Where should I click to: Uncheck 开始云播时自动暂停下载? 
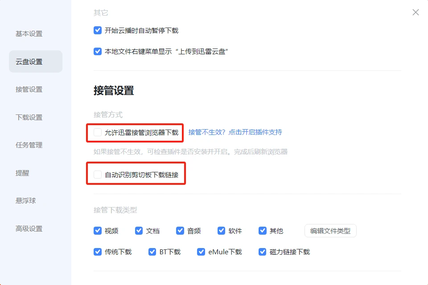click(x=98, y=30)
